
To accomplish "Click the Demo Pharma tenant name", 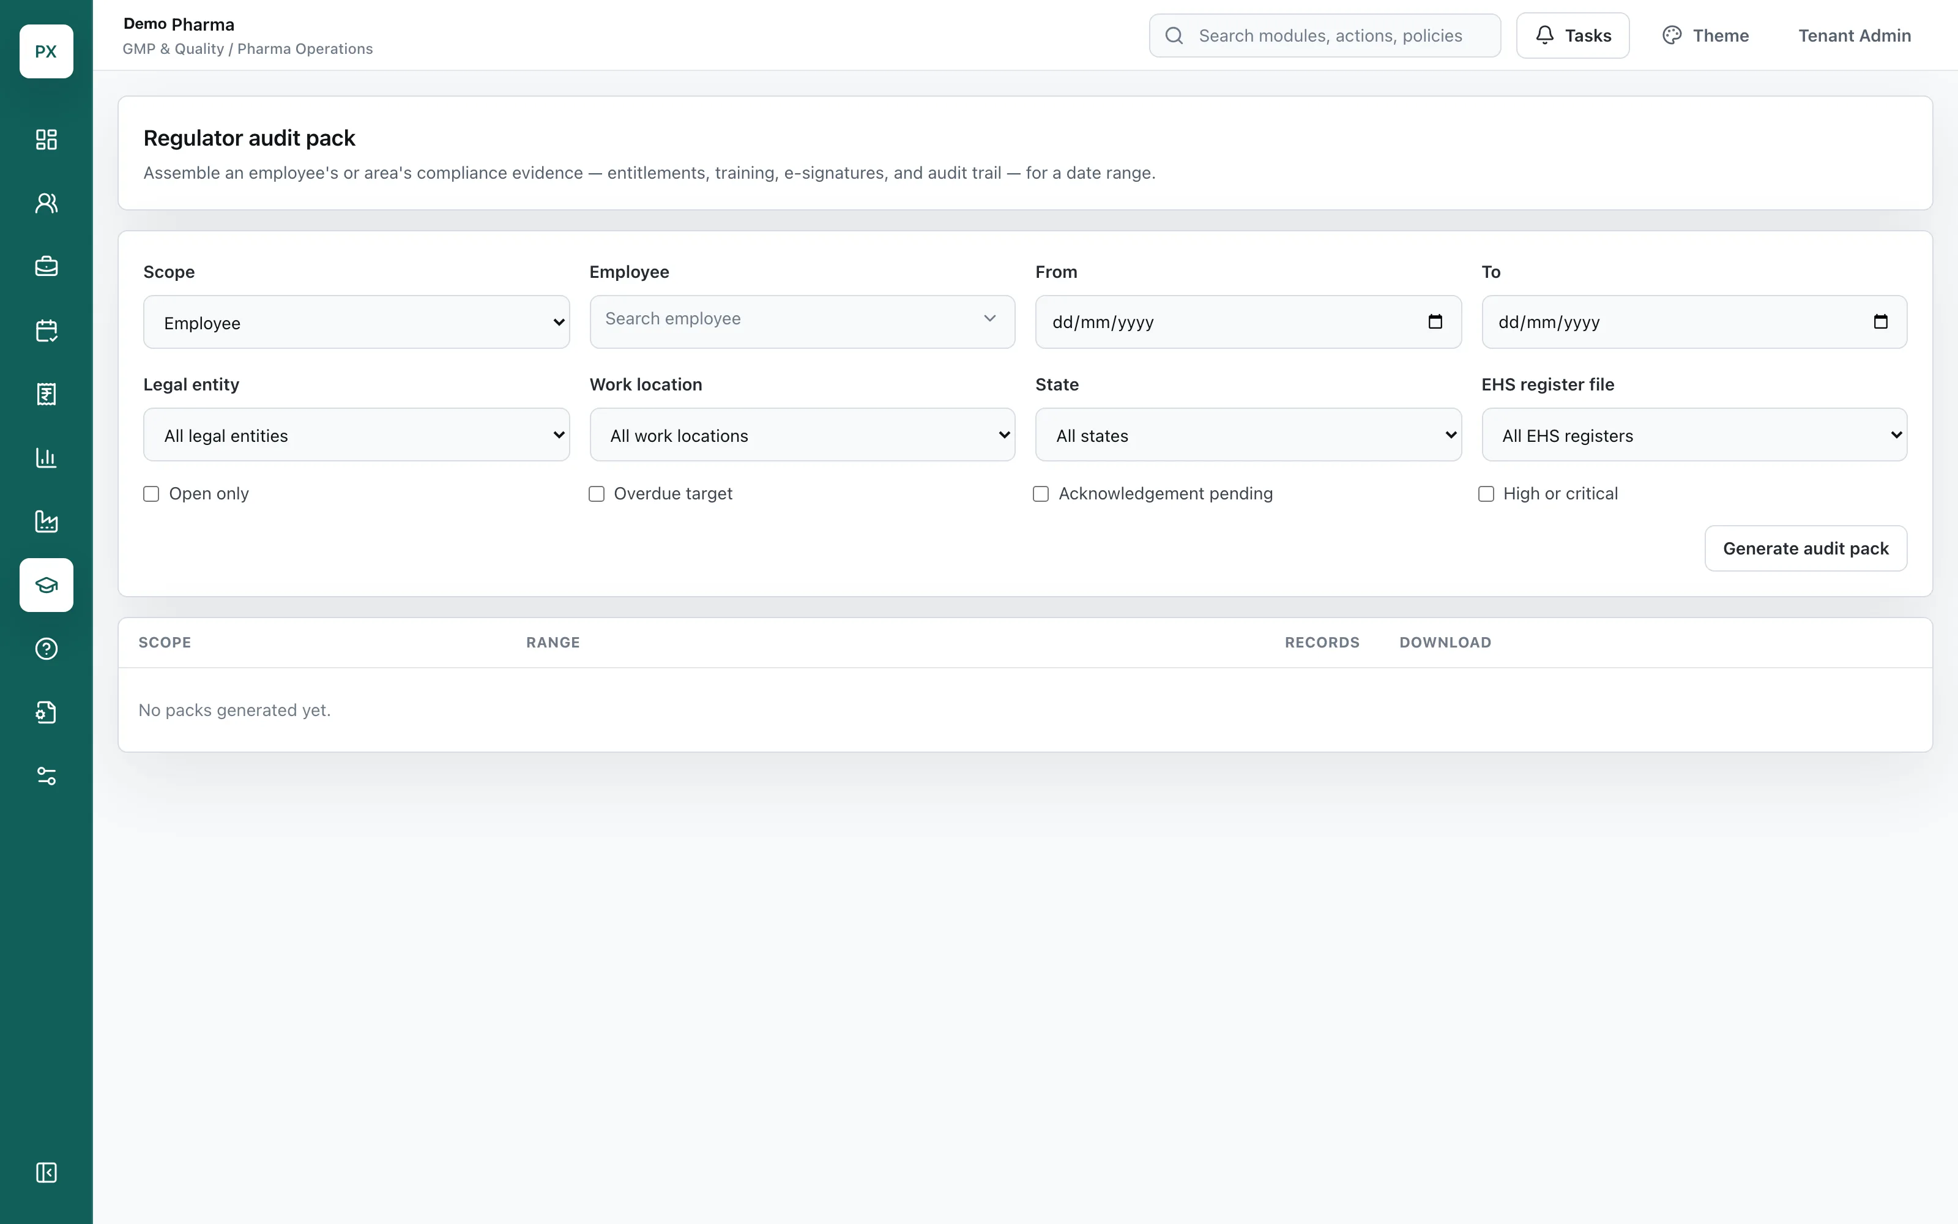I will click(x=179, y=24).
